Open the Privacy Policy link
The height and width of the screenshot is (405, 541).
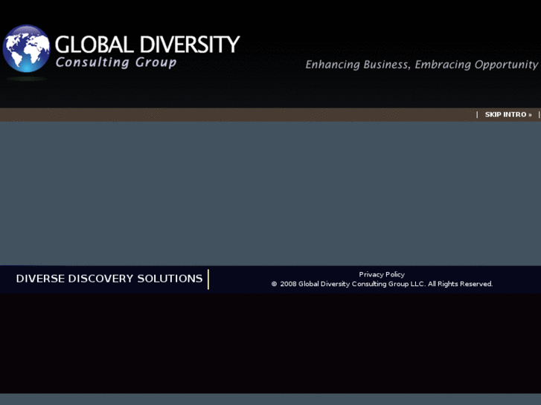pyautogui.click(x=382, y=274)
